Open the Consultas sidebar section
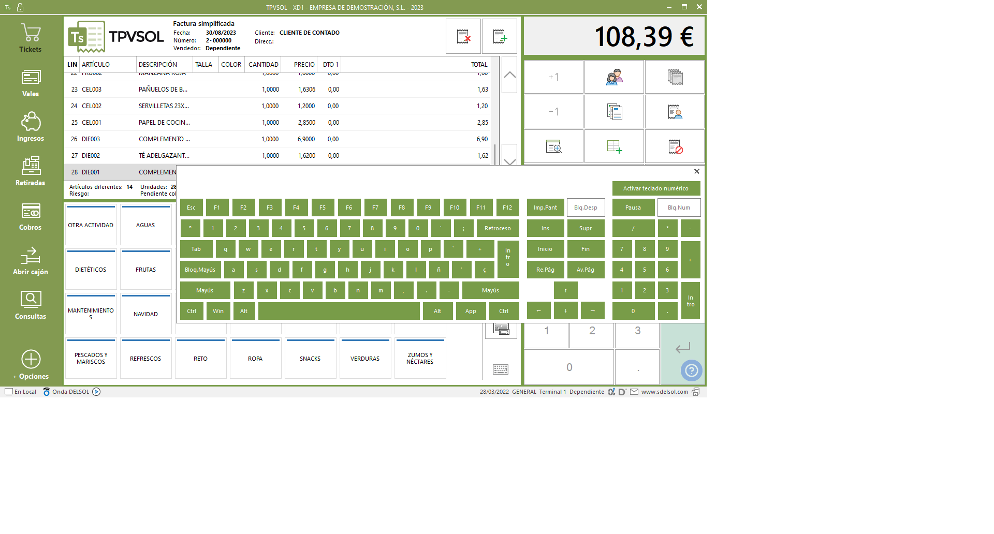The width and height of the screenshot is (994, 534). coord(31,305)
